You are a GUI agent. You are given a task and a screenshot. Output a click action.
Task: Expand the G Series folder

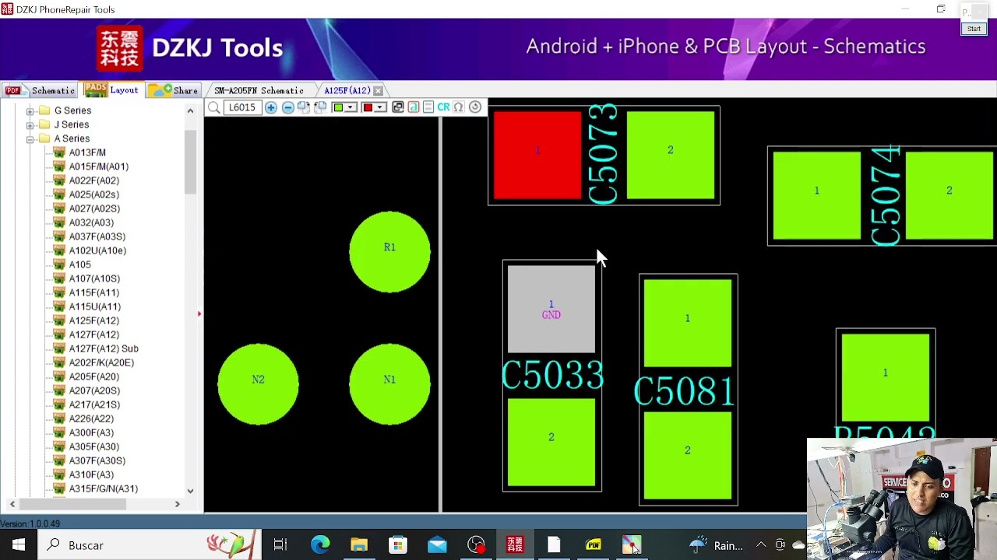pos(30,110)
